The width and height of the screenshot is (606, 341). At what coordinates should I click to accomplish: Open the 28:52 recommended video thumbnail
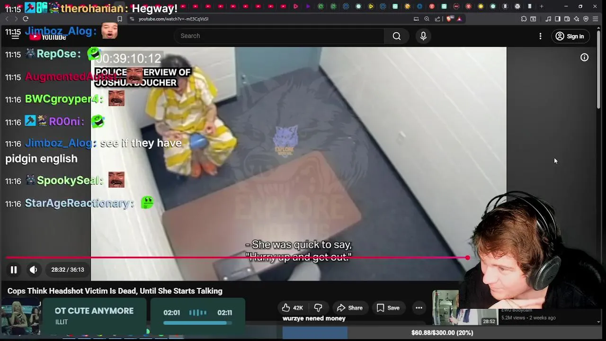pyautogui.click(x=464, y=307)
